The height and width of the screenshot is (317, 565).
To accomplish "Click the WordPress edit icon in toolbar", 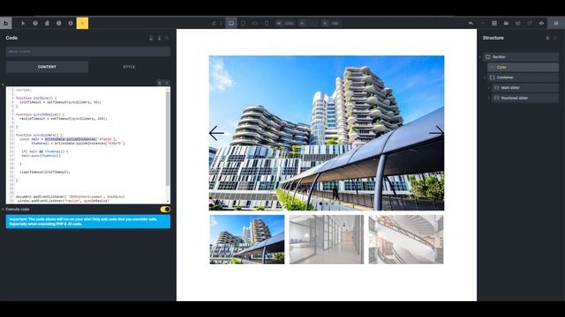I will (518, 24).
